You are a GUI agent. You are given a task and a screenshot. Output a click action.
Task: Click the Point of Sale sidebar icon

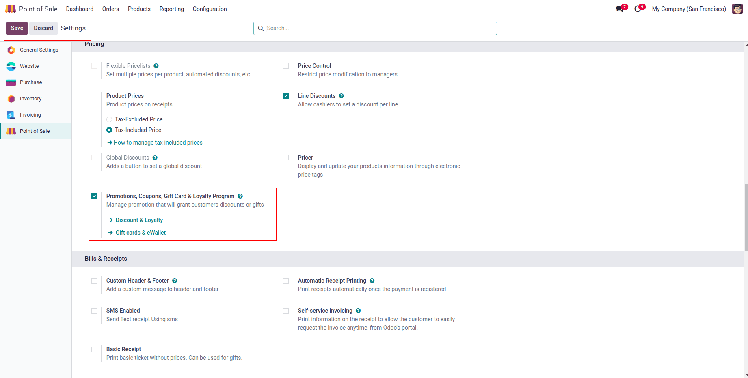[11, 131]
